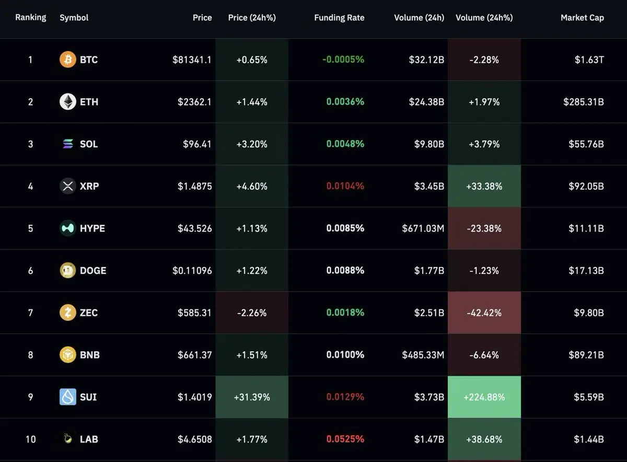This screenshot has height=462, width=627.
Task: Sort by Price (24h%) column header
Action: (252, 18)
